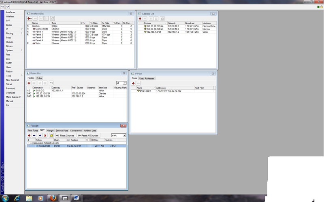Expand the IP submenu in the sidebar
324x202 pixels.
click(x=22, y=29)
